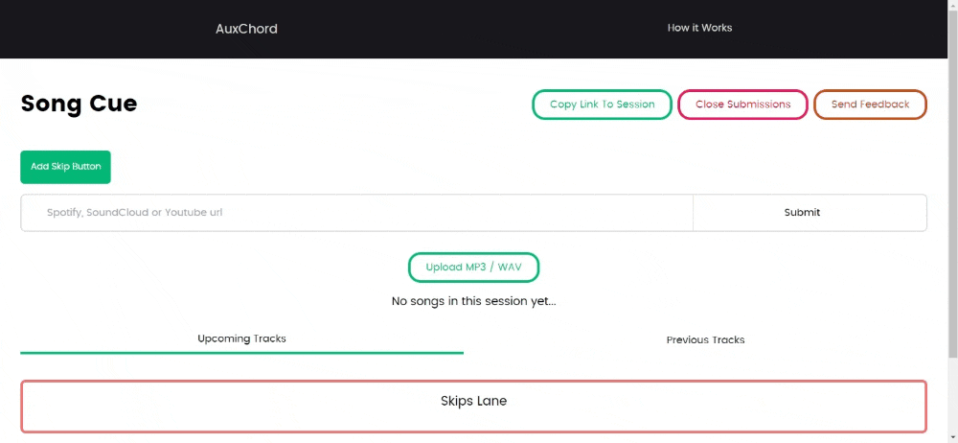Open the Send Feedback form
Screen dimensions: 958x443
pyautogui.click(x=870, y=104)
